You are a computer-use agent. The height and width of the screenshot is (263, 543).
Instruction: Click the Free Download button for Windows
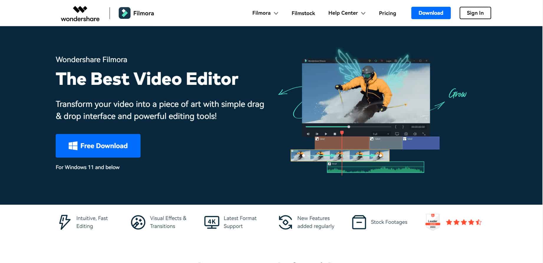(x=98, y=146)
